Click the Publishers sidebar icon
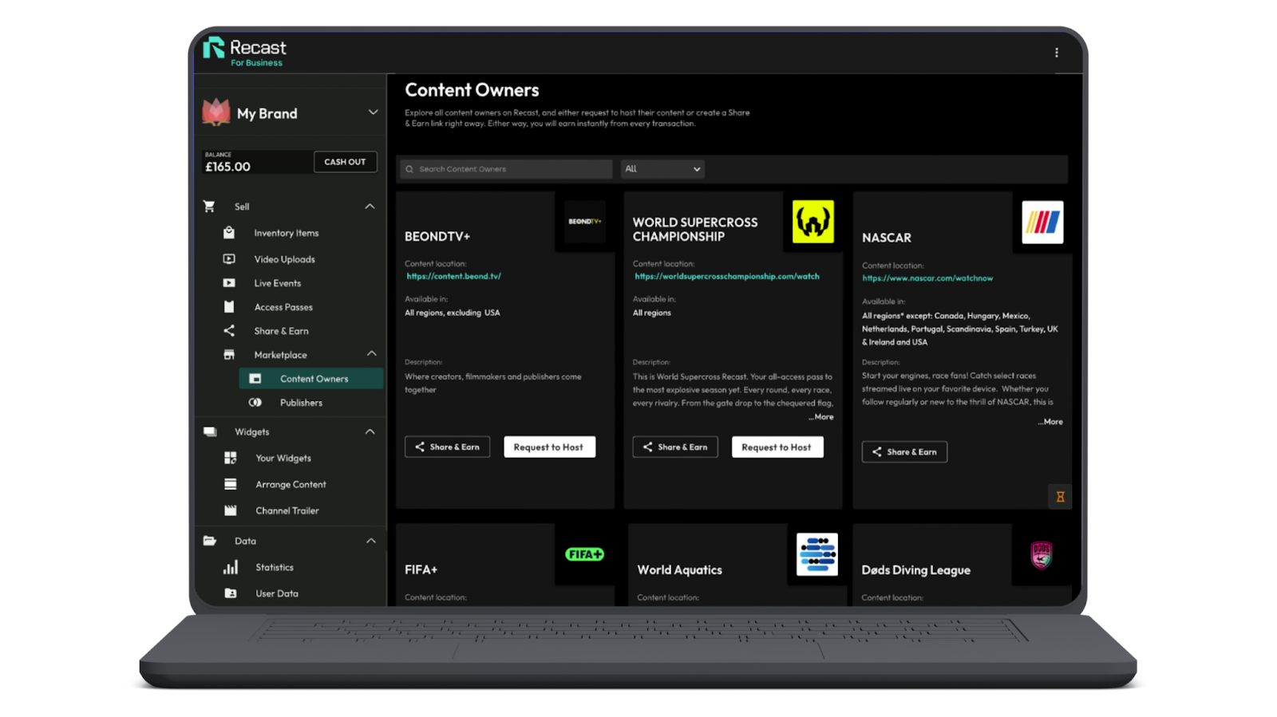 click(x=255, y=403)
